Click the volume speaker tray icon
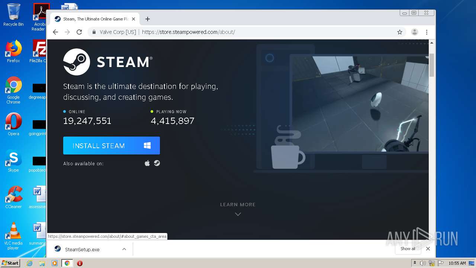 click(423, 263)
